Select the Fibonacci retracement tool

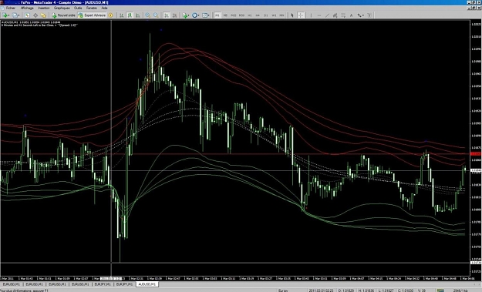point(343,15)
